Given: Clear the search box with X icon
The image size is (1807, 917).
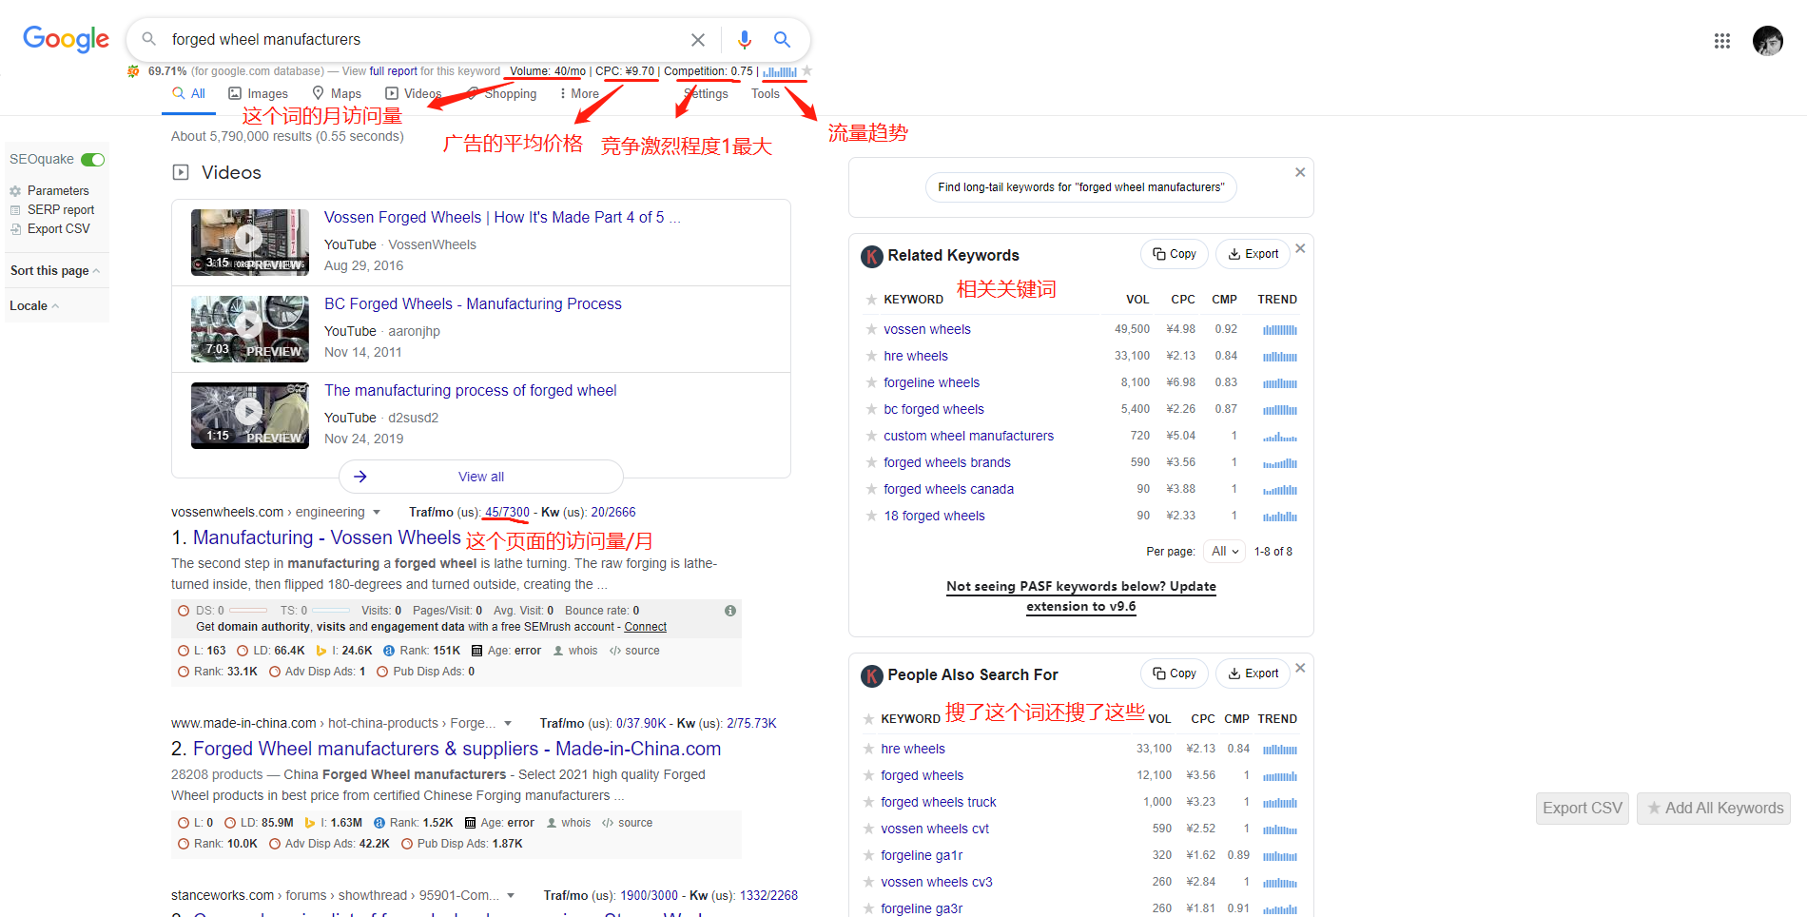Looking at the screenshot, I should [x=698, y=40].
